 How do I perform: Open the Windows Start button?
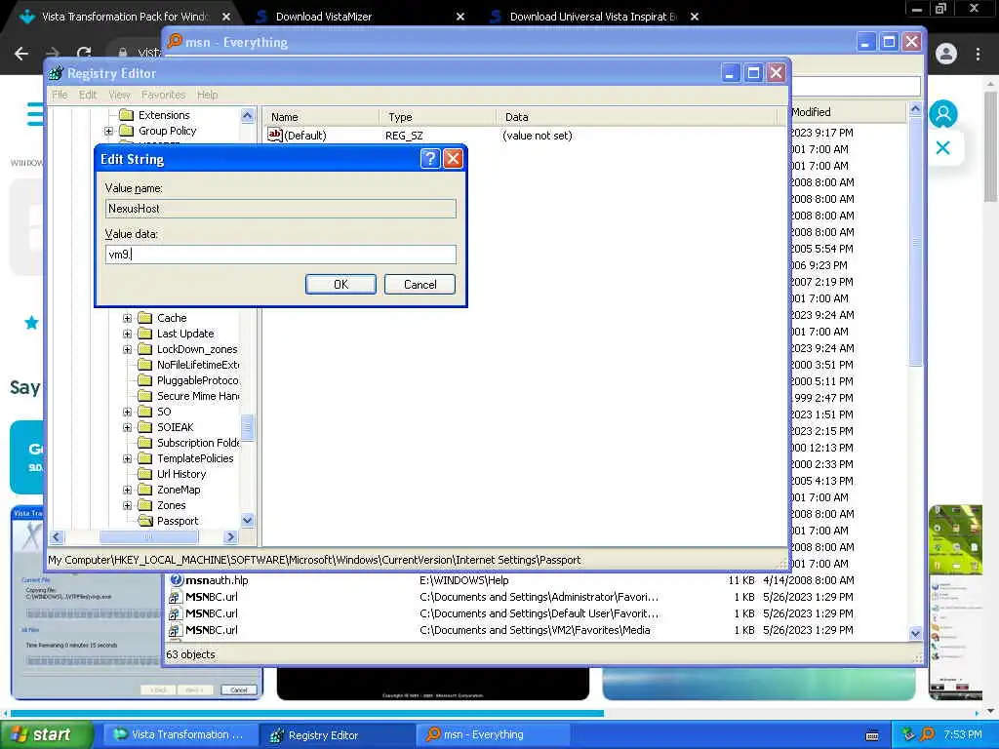point(45,734)
